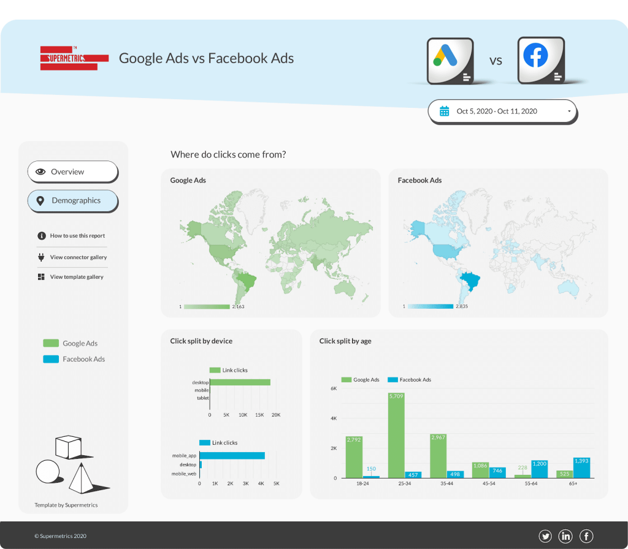Click the Click split by device title

(x=201, y=341)
